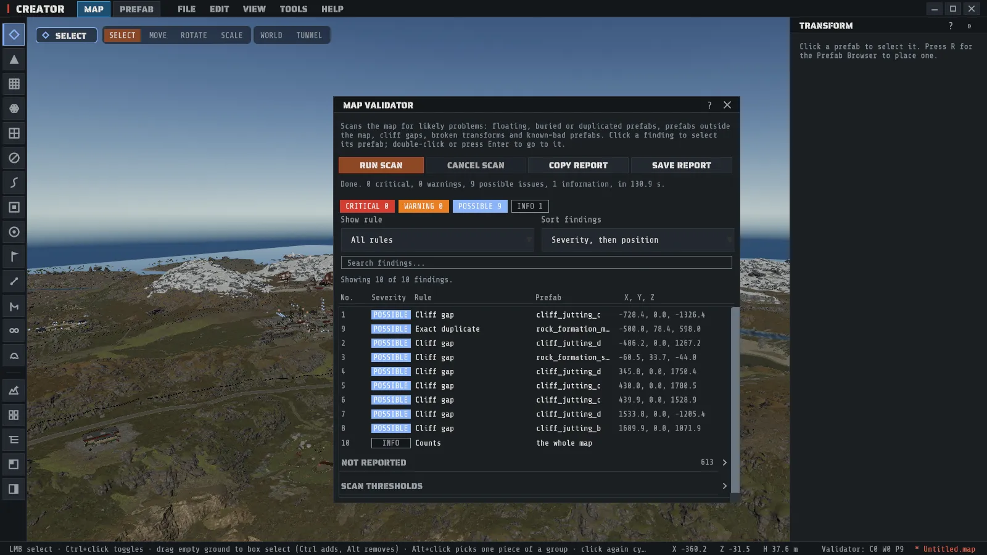Focus the Search findings input field
Screen dimensions: 987x555
(537, 263)
